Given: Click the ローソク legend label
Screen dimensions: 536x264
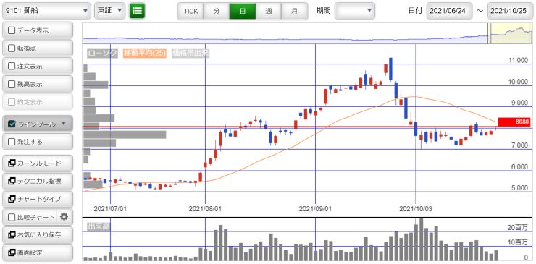Looking at the screenshot, I should [x=103, y=54].
